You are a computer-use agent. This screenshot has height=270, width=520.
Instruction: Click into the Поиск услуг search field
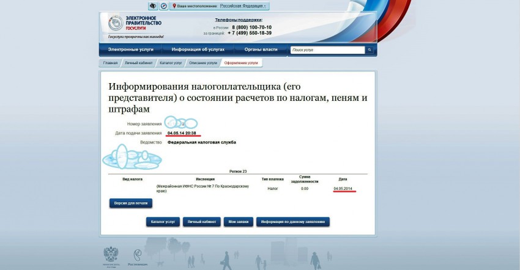(x=327, y=49)
